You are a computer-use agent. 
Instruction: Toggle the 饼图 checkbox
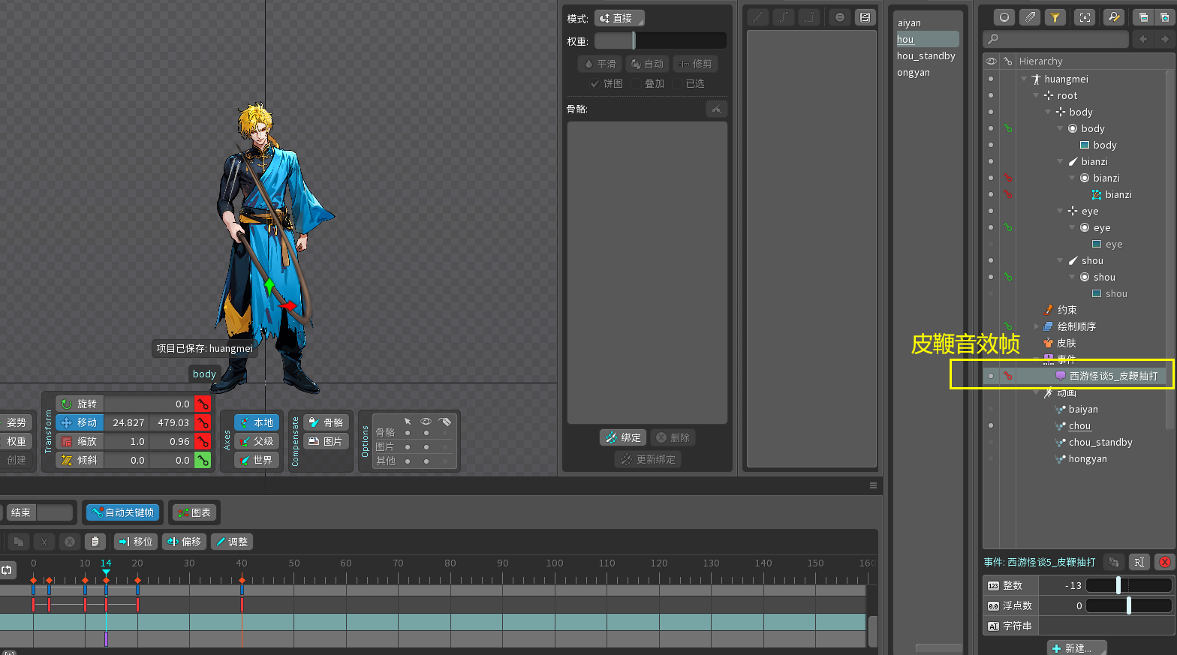595,83
